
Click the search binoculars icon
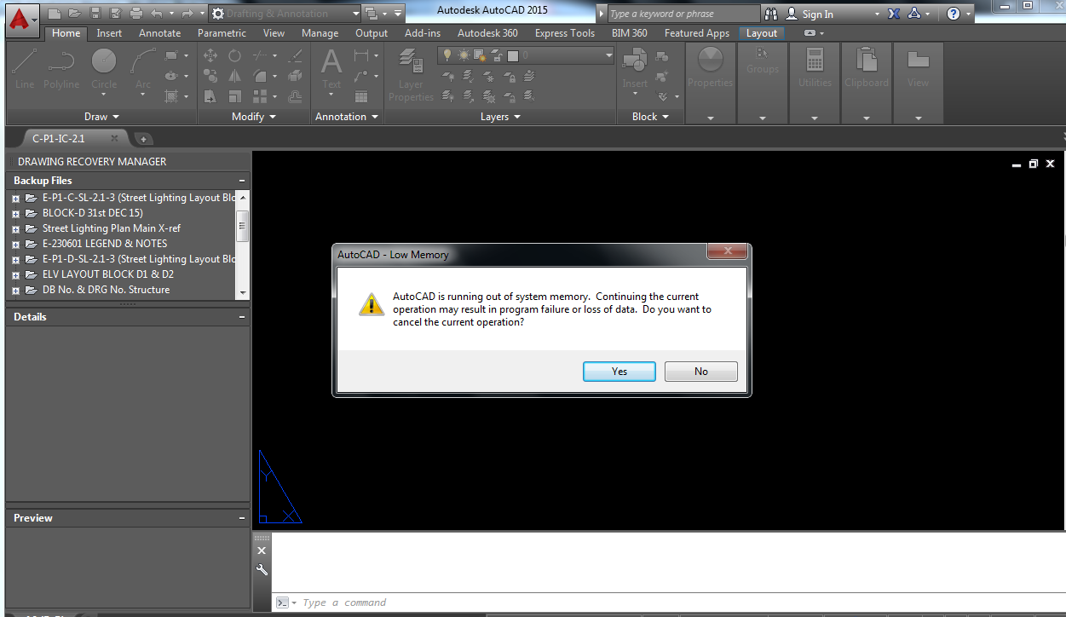[x=771, y=14]
